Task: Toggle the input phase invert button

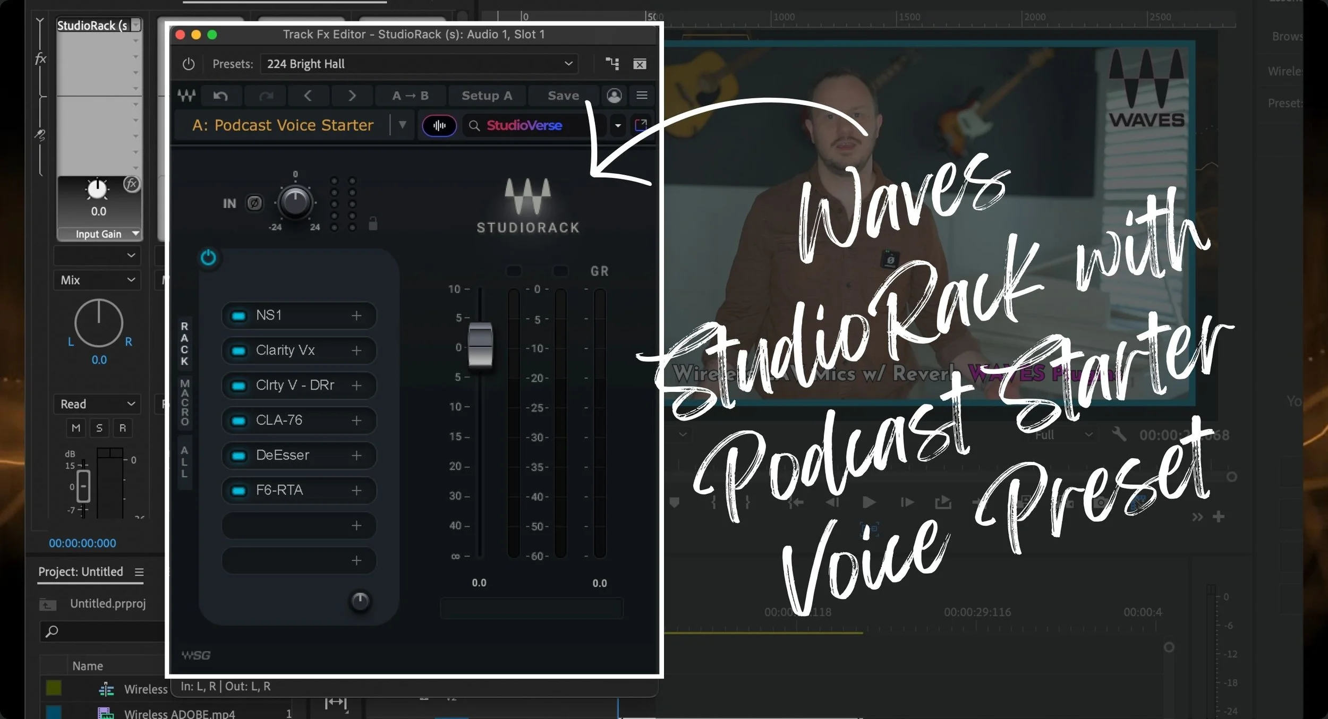Action: point(254,203)
